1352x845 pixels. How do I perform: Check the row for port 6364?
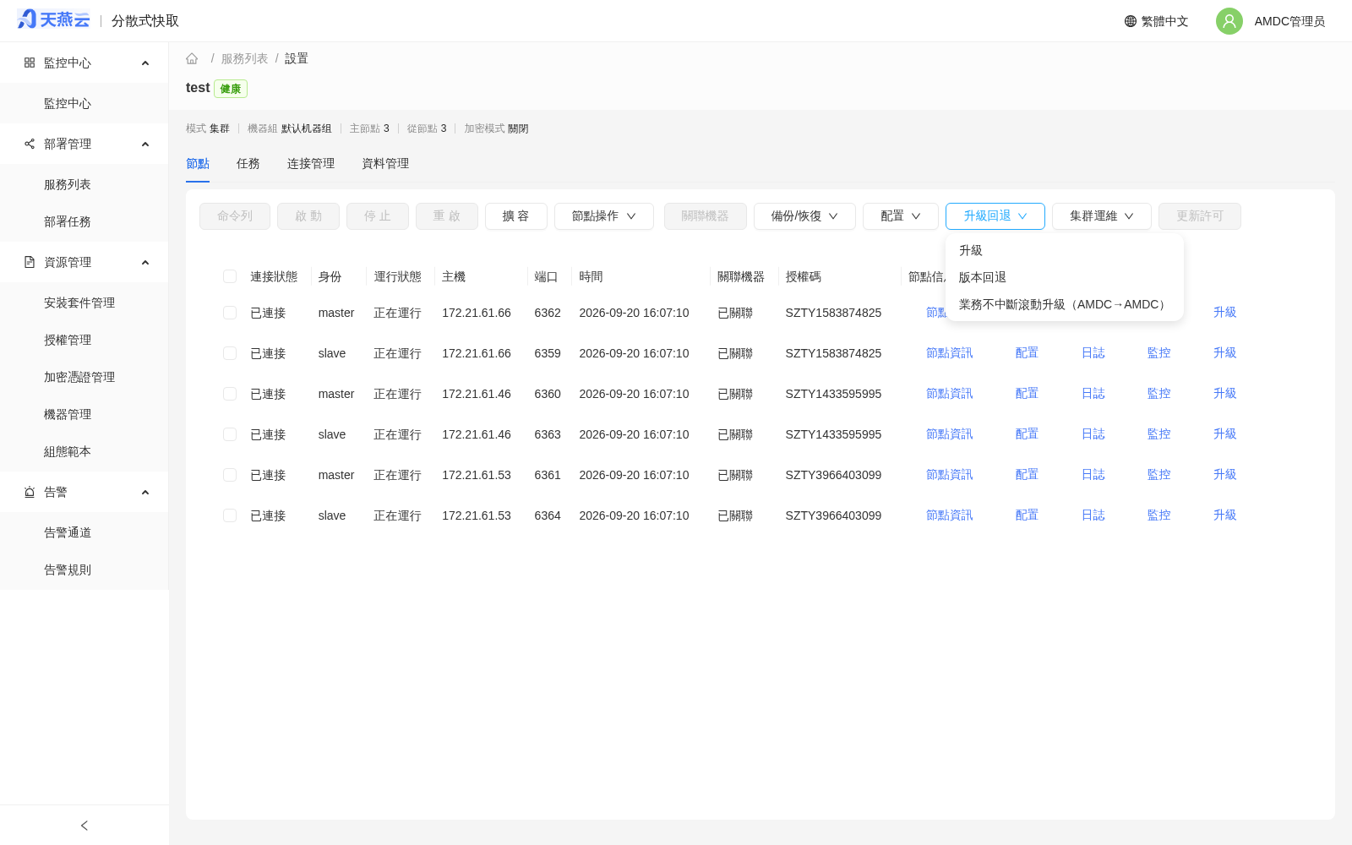pyautogui.click(x=230, y=515)
